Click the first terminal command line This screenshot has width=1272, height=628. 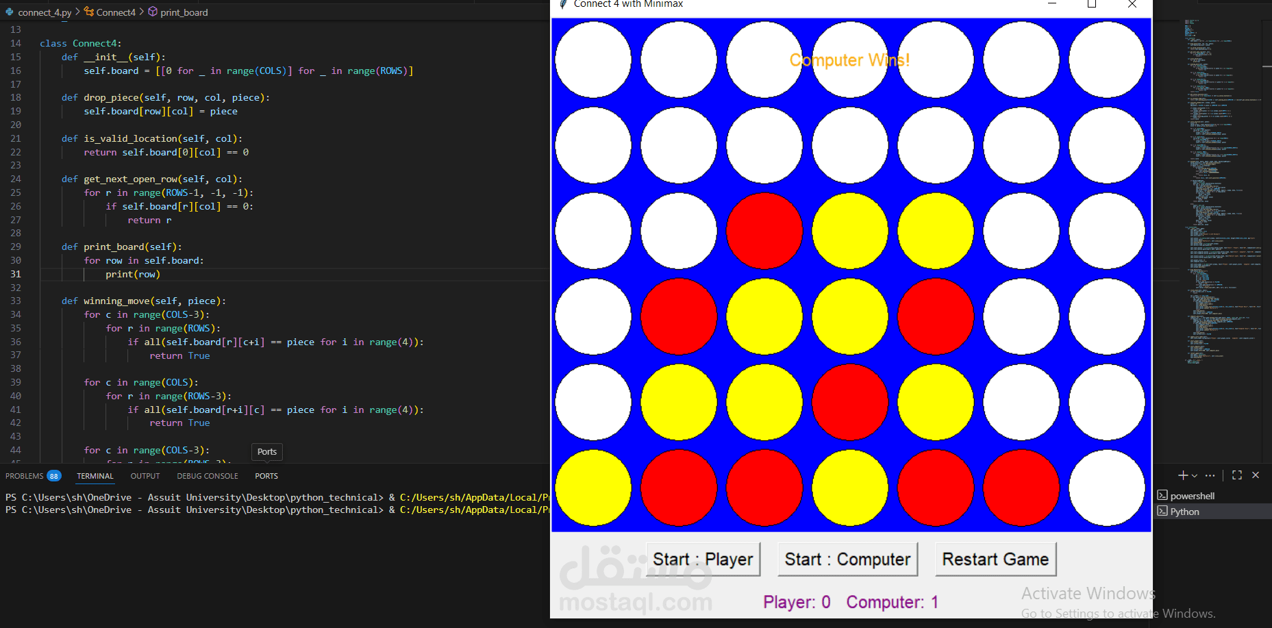tap(277, 497)
